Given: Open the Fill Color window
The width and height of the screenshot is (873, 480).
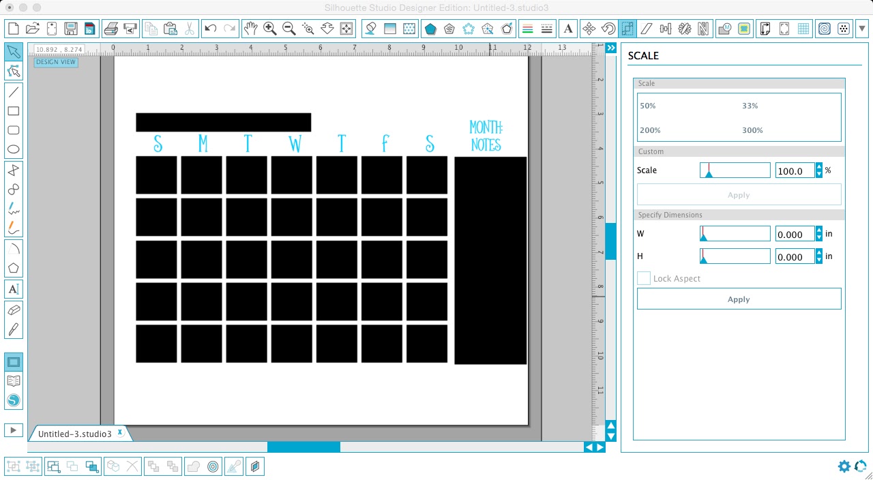Looking at the screenshot, I should click(x=370, y=29).
